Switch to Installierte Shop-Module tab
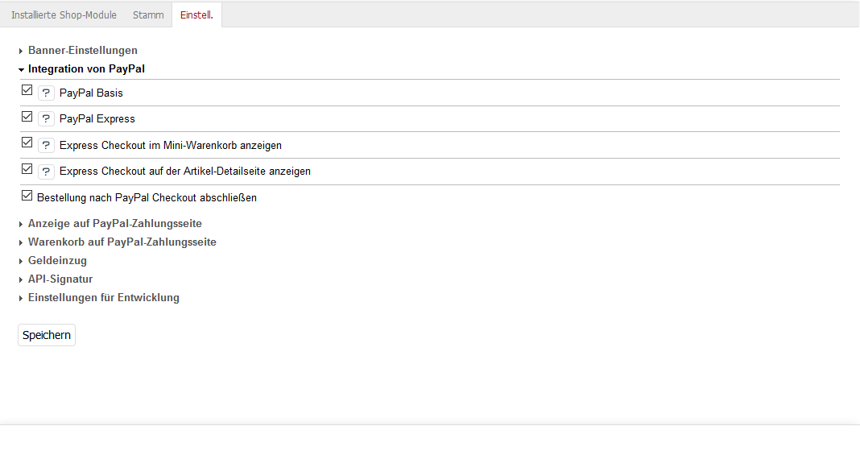The width and height of the screenshot is (860, 455). tap(64, 15)
